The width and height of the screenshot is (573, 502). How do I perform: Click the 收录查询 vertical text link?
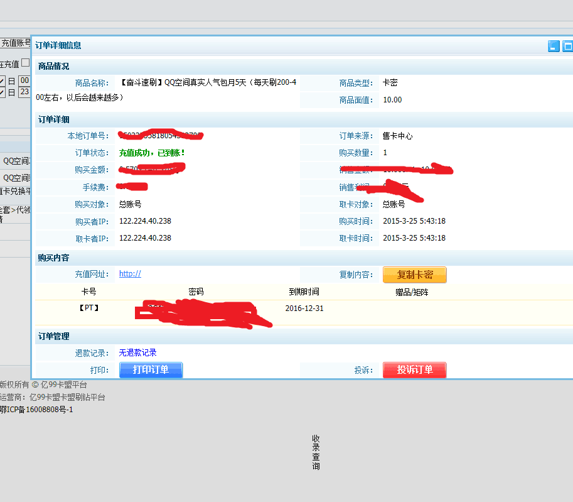point(316,452)
